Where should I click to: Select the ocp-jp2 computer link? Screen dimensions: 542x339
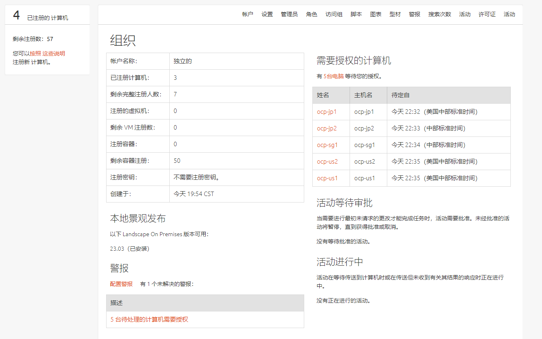(327, 128)
